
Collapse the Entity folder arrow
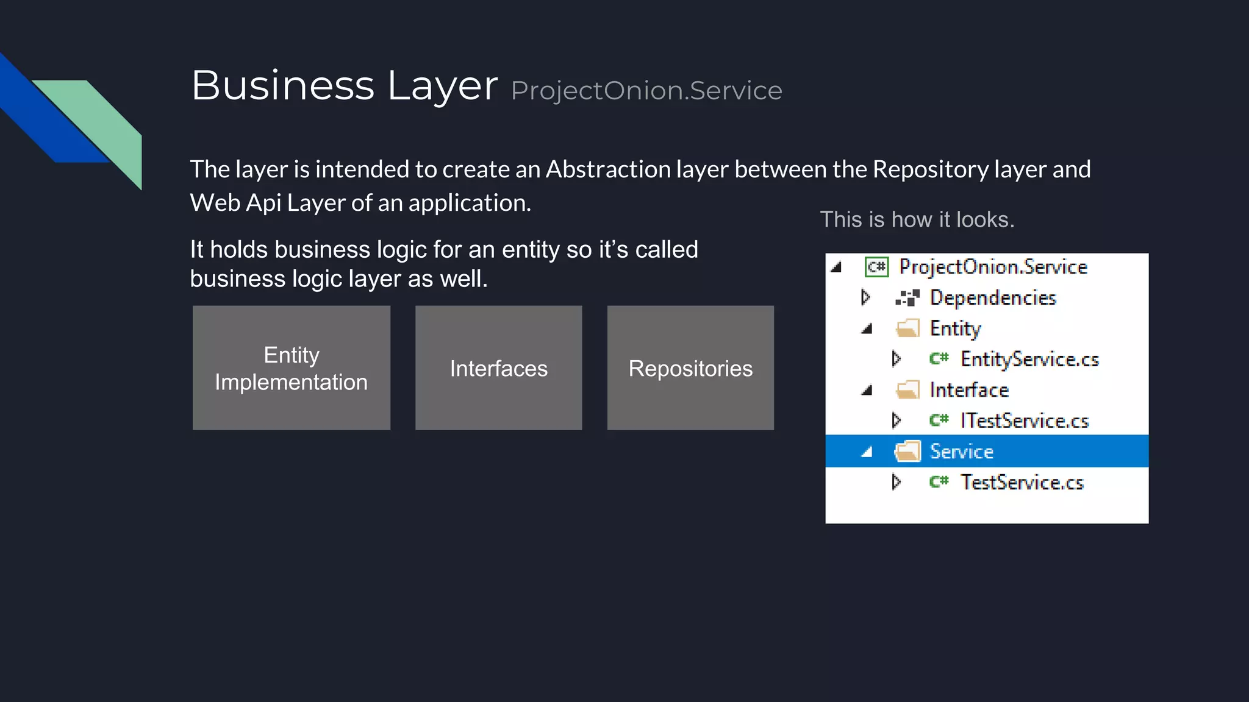(x=867, y=329)
